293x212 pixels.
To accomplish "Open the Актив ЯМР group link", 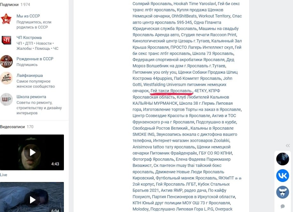I will (x=172, y=191).
